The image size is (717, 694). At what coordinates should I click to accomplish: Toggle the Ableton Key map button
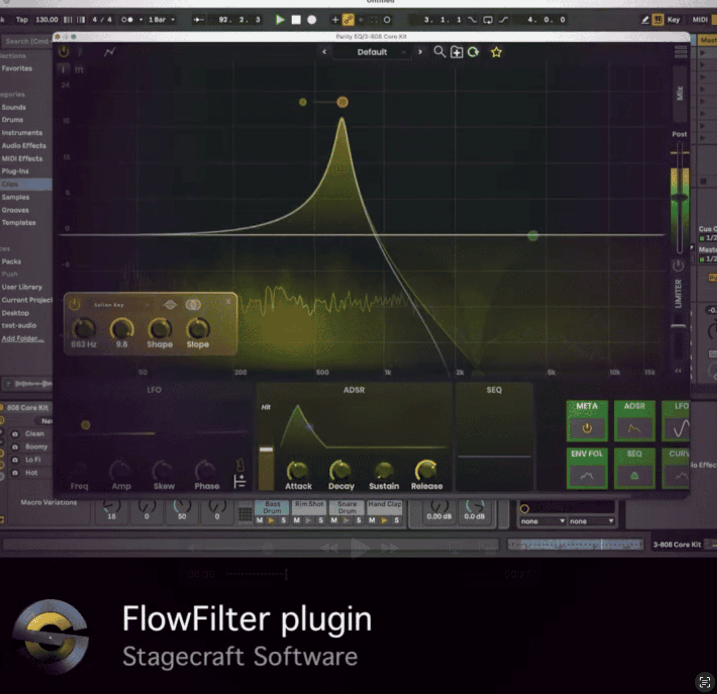[x=673, y=19]
